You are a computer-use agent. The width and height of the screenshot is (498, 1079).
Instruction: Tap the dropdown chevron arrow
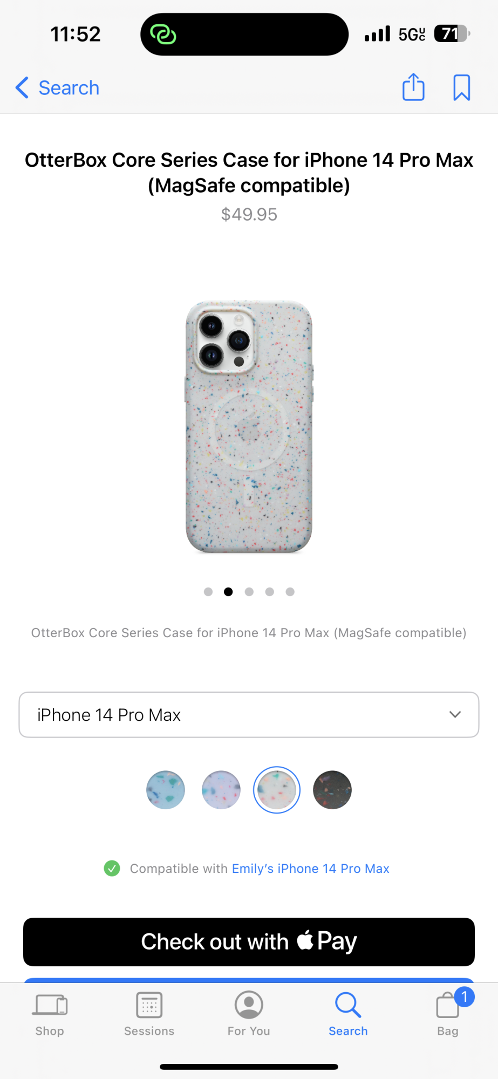click(x=455, y=714)
